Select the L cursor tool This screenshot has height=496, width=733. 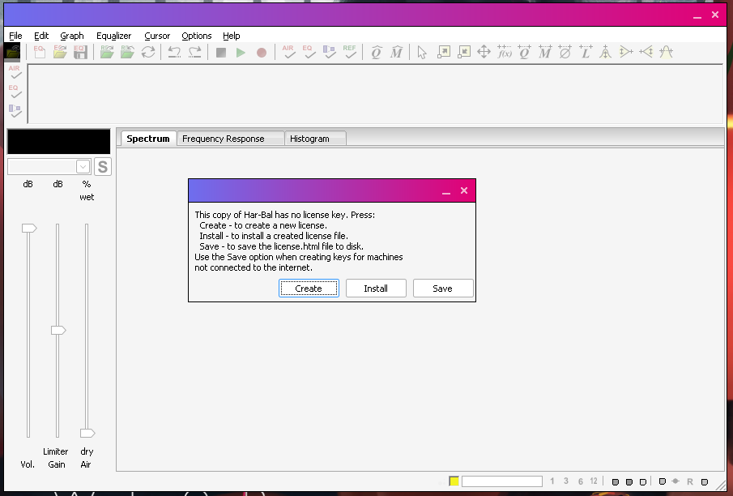tap(586, 52)
